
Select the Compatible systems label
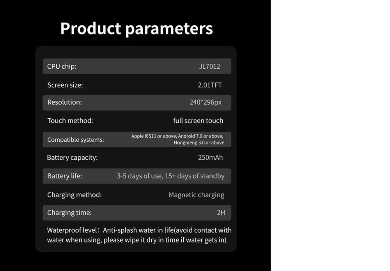click(76, 140)
